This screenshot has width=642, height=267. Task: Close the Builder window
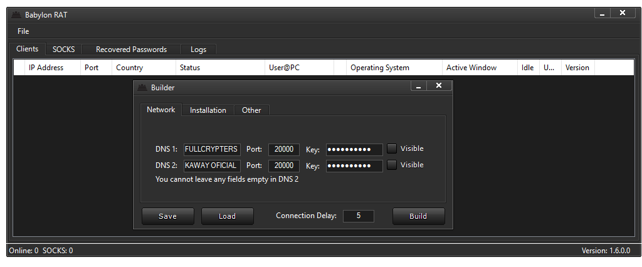[x=439, y=86]
